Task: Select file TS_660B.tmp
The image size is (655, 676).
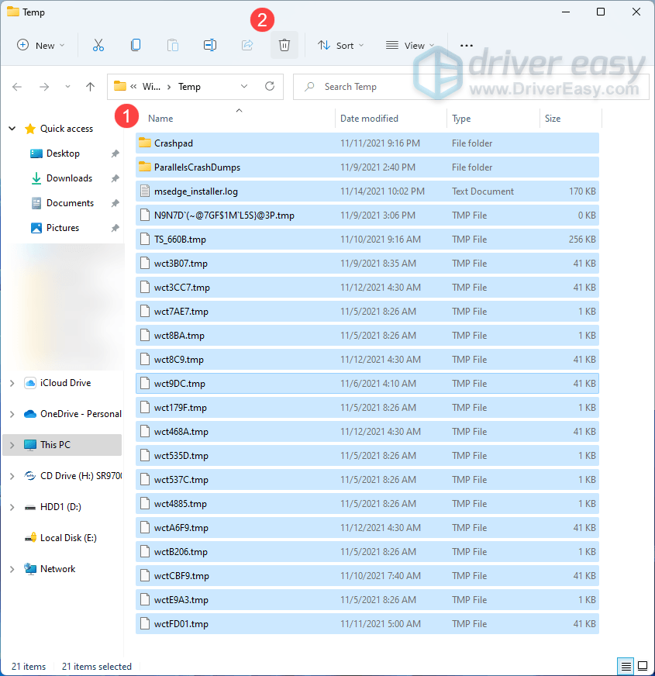Action: coord(367,240)
